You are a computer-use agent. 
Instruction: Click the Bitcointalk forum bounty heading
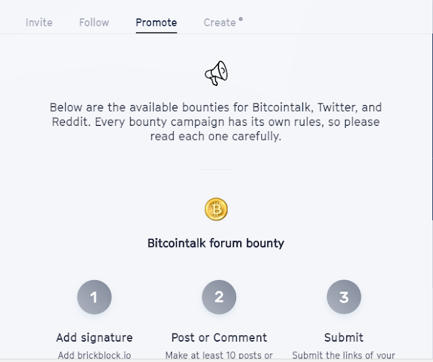coord(216,243)
